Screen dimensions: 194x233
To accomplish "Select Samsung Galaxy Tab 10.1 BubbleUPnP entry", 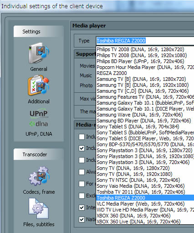I will (x=145, y=103).
